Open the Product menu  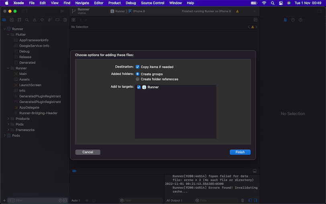[x=114, y=3]
